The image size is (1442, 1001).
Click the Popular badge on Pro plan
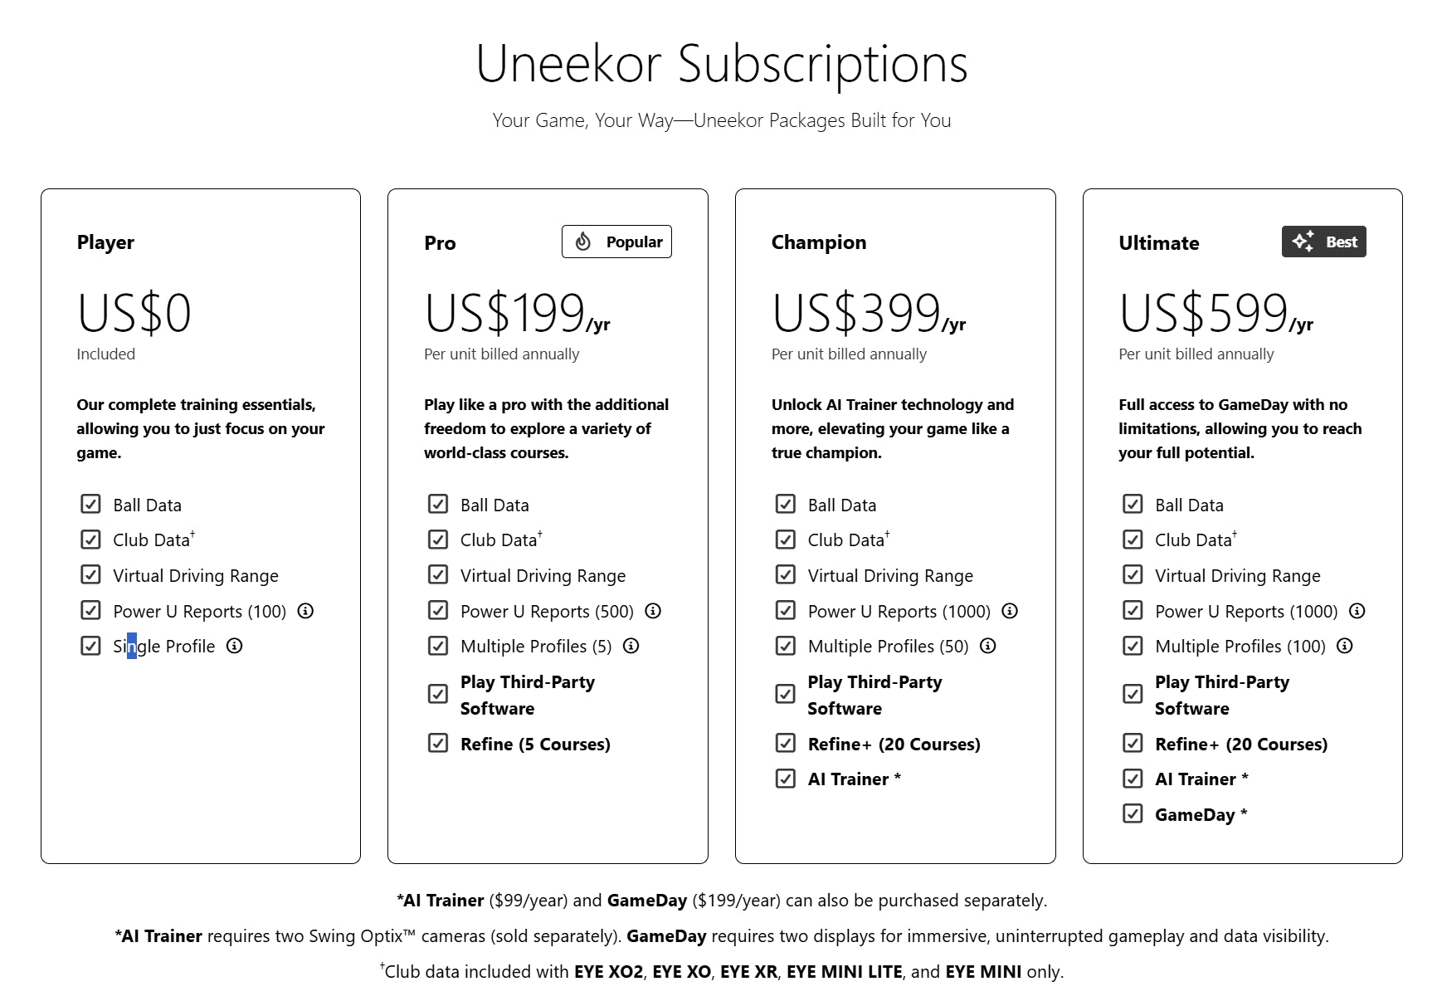tap(616, 242)
